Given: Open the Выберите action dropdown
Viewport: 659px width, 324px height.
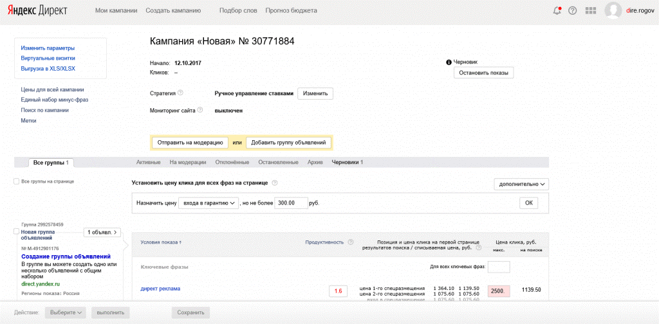Looking at the screenshot, I should 65,312.
